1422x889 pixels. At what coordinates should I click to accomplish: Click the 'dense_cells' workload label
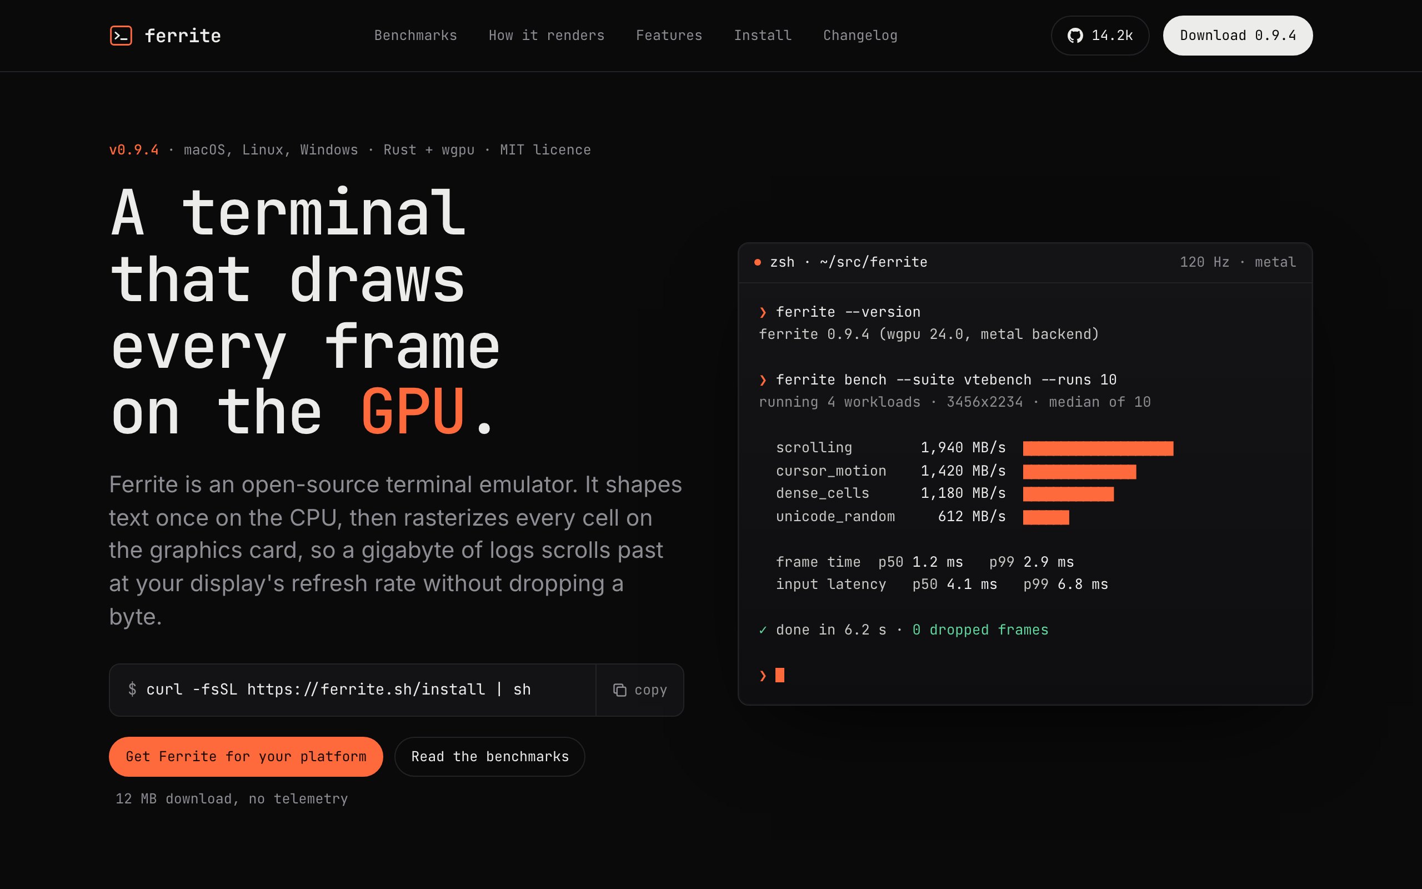click(823, 493)
